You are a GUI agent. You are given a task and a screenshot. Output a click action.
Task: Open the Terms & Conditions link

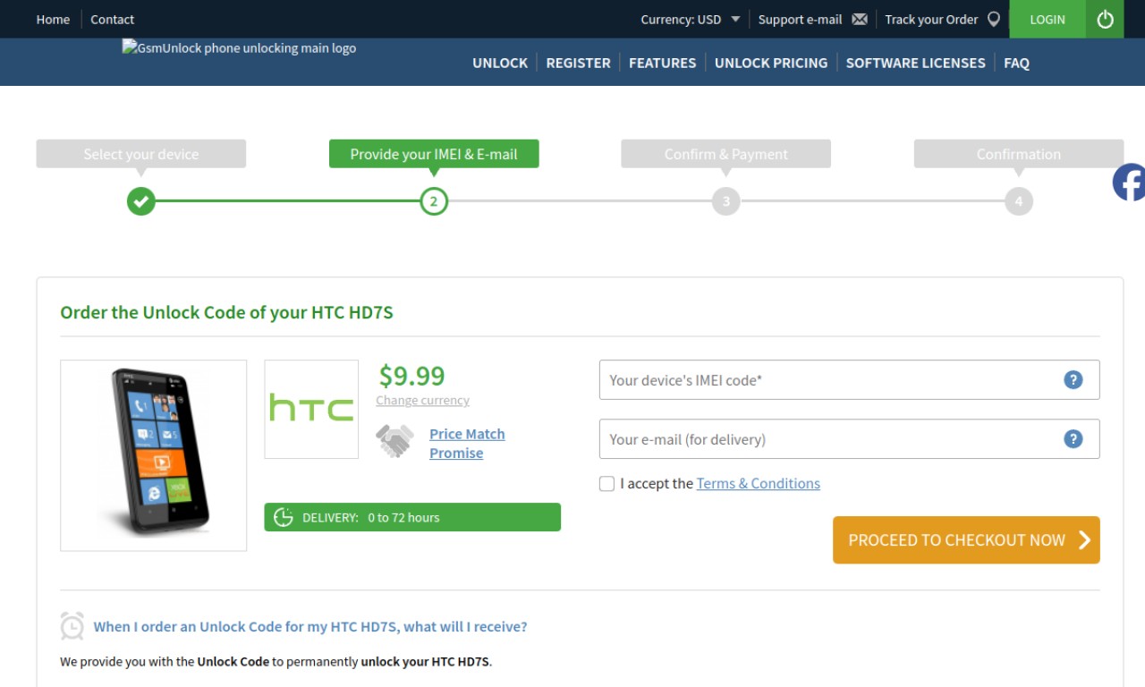click(758, 483)
